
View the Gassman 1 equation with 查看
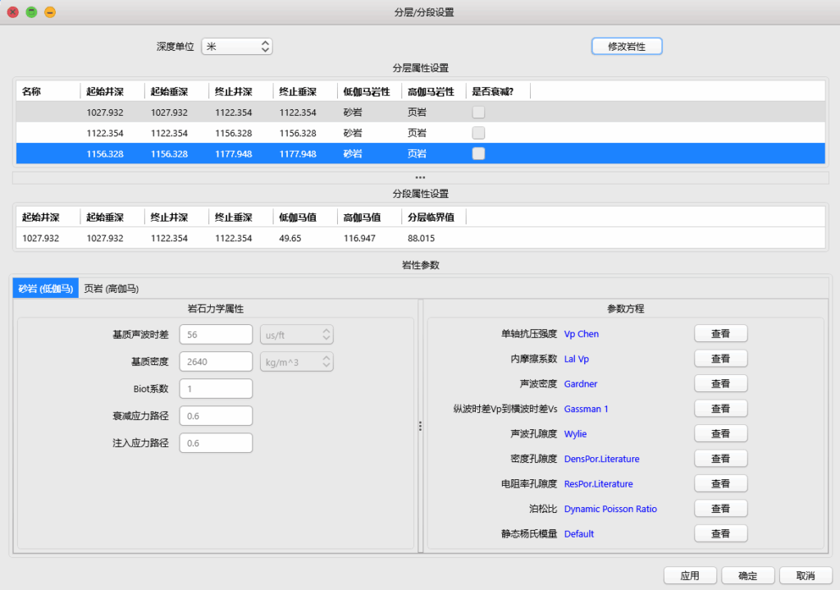tap(720, 409)
